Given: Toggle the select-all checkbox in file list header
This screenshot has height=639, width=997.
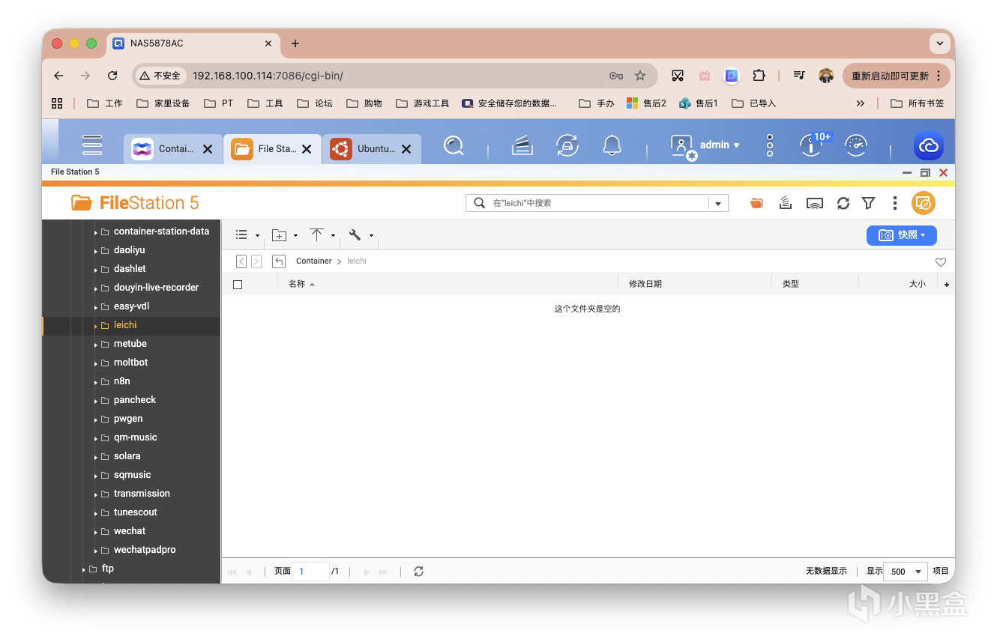Looking at the screenshot, I should click(238, 285).
